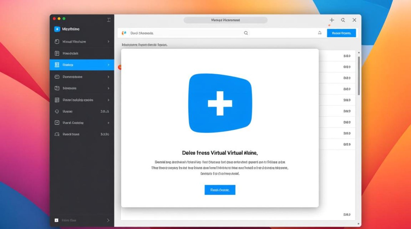Click the table grid icon in the sidebar
This screenshot has height=229, width=411.
[x=57, y=100]
